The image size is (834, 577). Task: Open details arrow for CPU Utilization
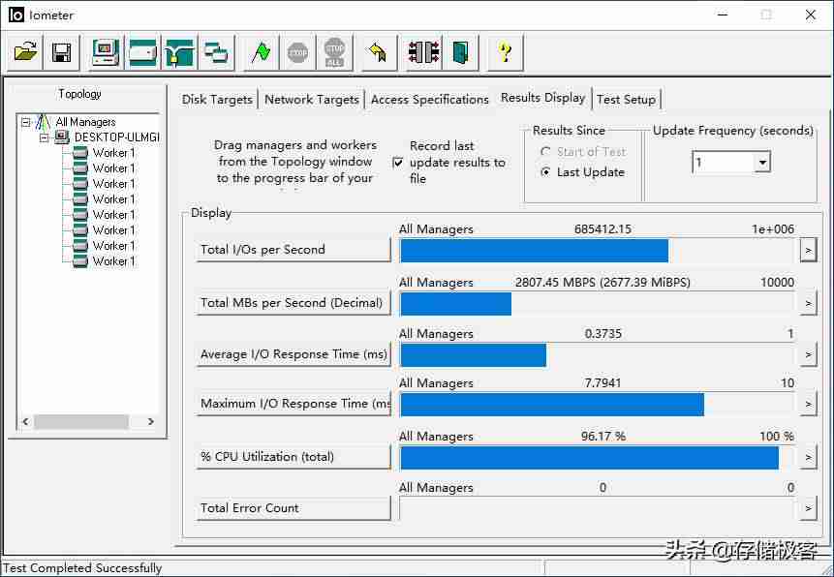click(808, 457)
